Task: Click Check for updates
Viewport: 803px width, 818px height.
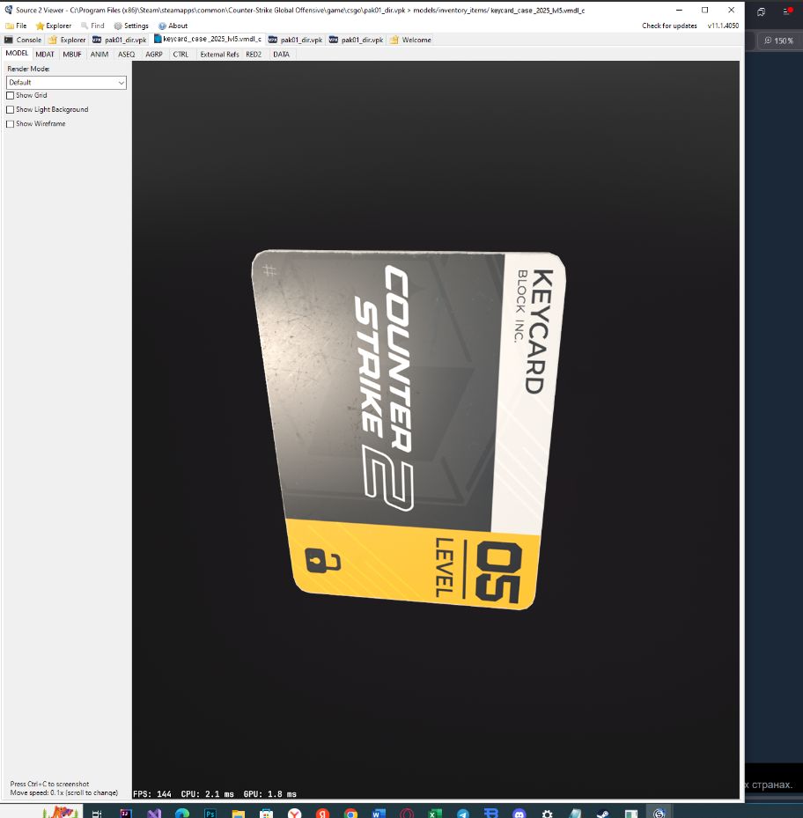Action: click(x=669, y=26)
